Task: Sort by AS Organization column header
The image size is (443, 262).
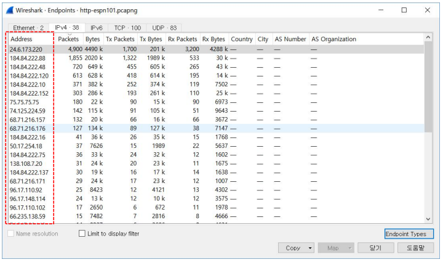Action: click(367, 39)
